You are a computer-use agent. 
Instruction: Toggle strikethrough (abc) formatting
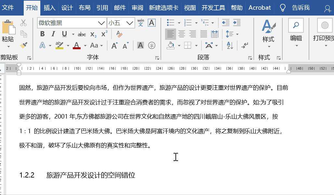coord(82,34)
